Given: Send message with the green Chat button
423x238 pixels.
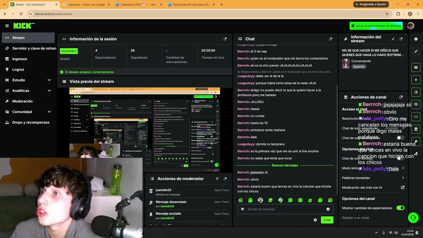Looking at the screenshot, I should tap(327, 220).
